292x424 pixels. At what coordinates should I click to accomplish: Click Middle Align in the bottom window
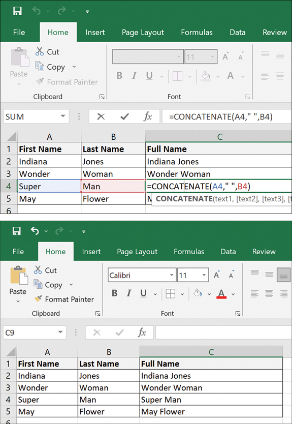(269, 275)
